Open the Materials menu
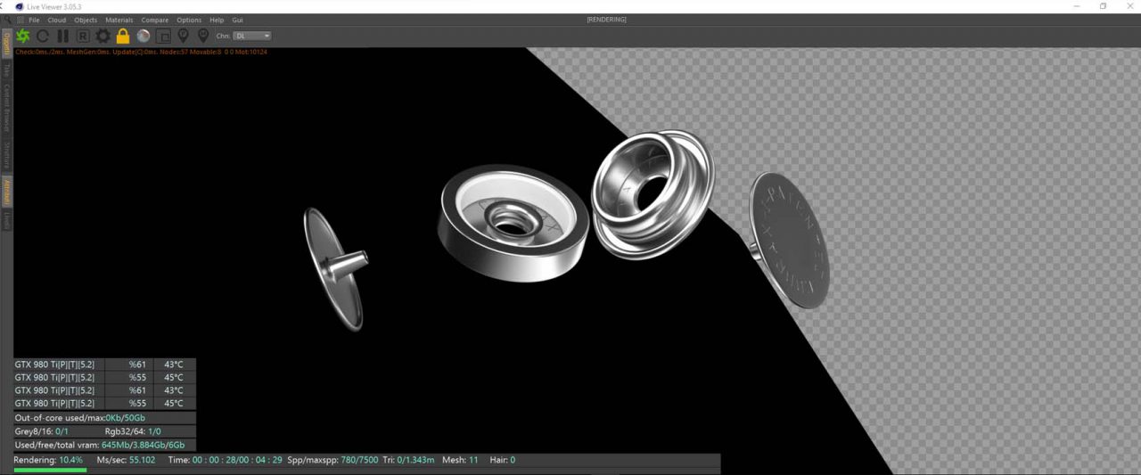The image size is (1141, 475). (119, 20)
